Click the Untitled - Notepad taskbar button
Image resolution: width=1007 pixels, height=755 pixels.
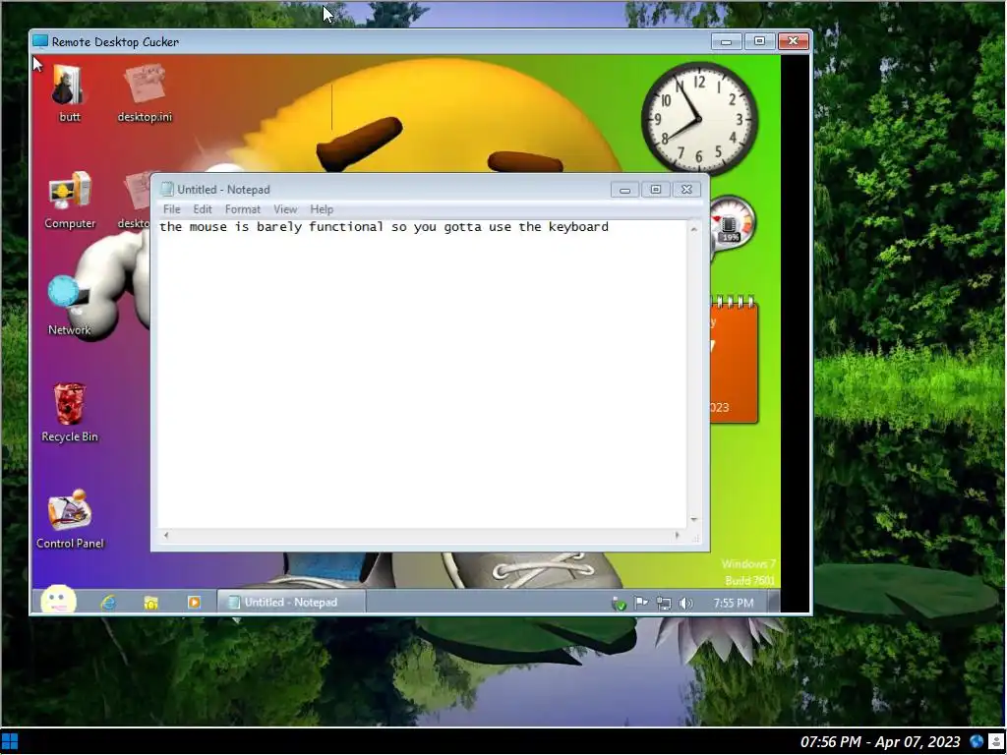[x=291, y=603]
